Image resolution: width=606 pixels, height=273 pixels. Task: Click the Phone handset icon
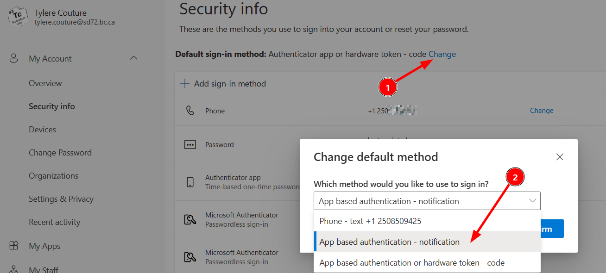[190, 111]
